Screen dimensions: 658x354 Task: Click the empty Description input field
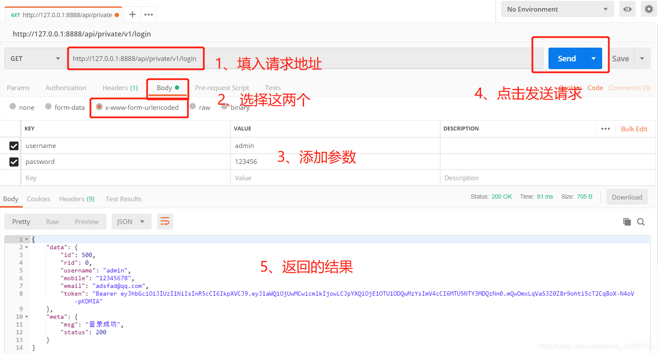(548, 178)
